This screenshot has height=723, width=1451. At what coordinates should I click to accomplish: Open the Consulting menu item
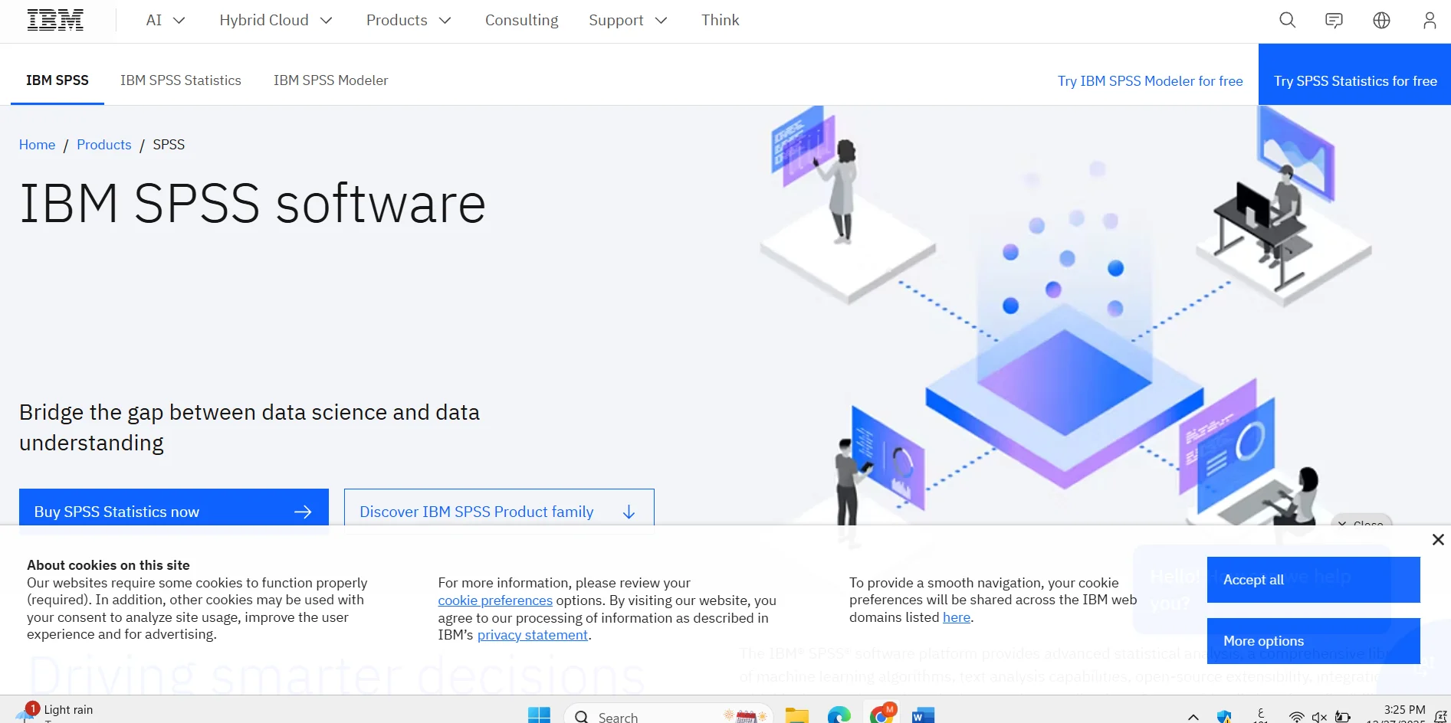pos(521,21)
